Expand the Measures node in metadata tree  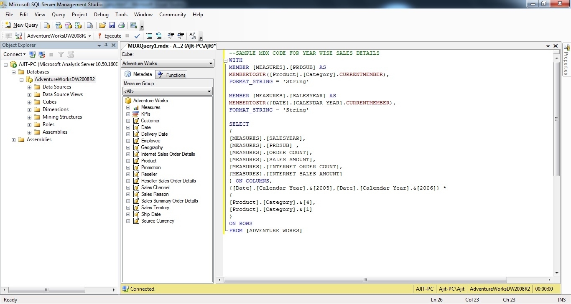(128, 107)
